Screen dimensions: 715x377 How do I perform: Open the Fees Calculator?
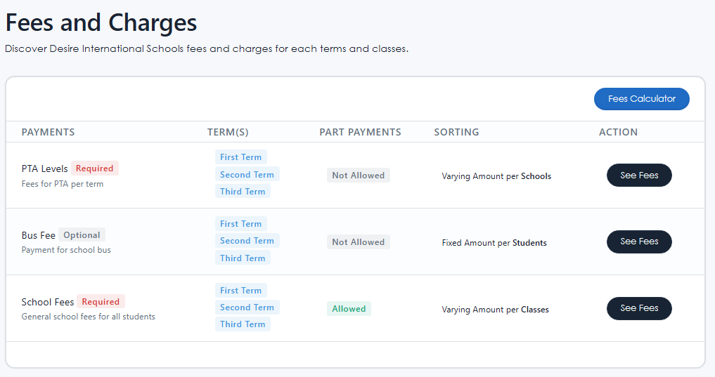pos(641,99)
